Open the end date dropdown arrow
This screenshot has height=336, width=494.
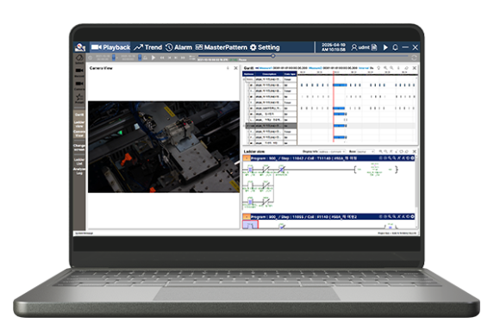click(140, 58)
